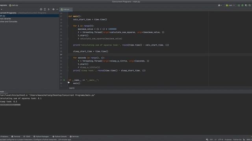Open the TODO tool window

pyautogui.click(x=27, y=137)
